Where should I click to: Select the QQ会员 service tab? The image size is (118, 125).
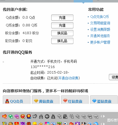(17, 100)
